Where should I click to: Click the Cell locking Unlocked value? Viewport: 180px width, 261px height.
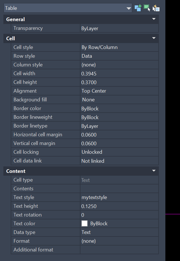[119, 152]
